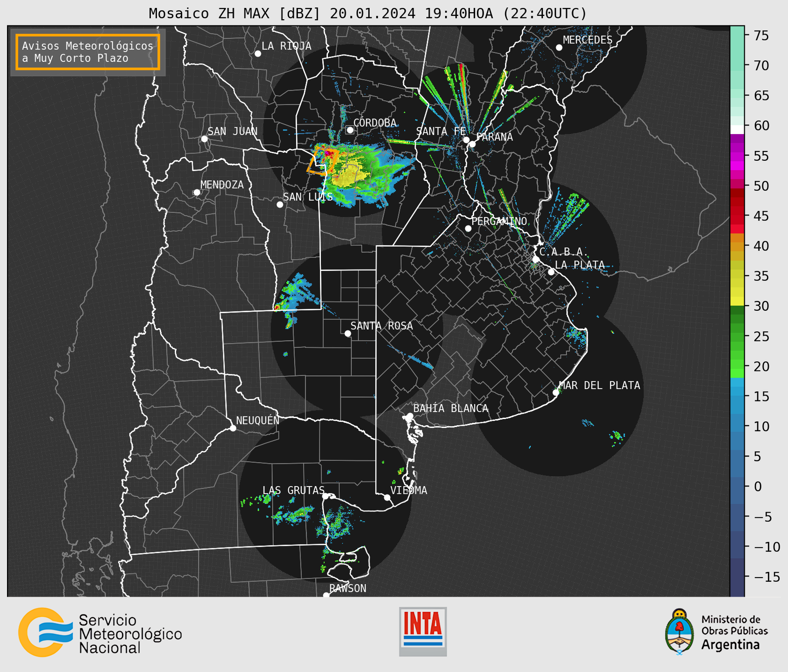Click the Avisos Meteorológicos a Muy Corto Plazo box

coord(88,52)
